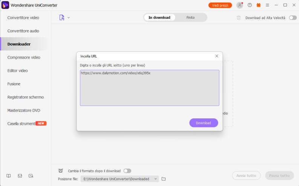Click the NEW badge beside Casella strumenti
299x186 pixels.
click(41, 123)
